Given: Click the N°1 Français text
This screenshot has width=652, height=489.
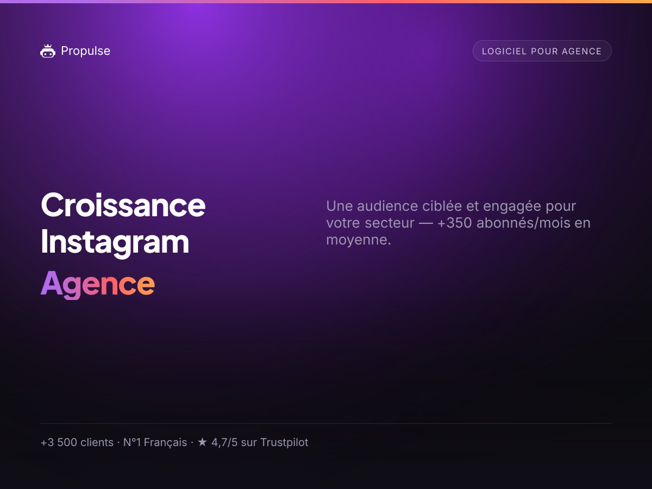Looking at the screenshot, I should 155,442.
